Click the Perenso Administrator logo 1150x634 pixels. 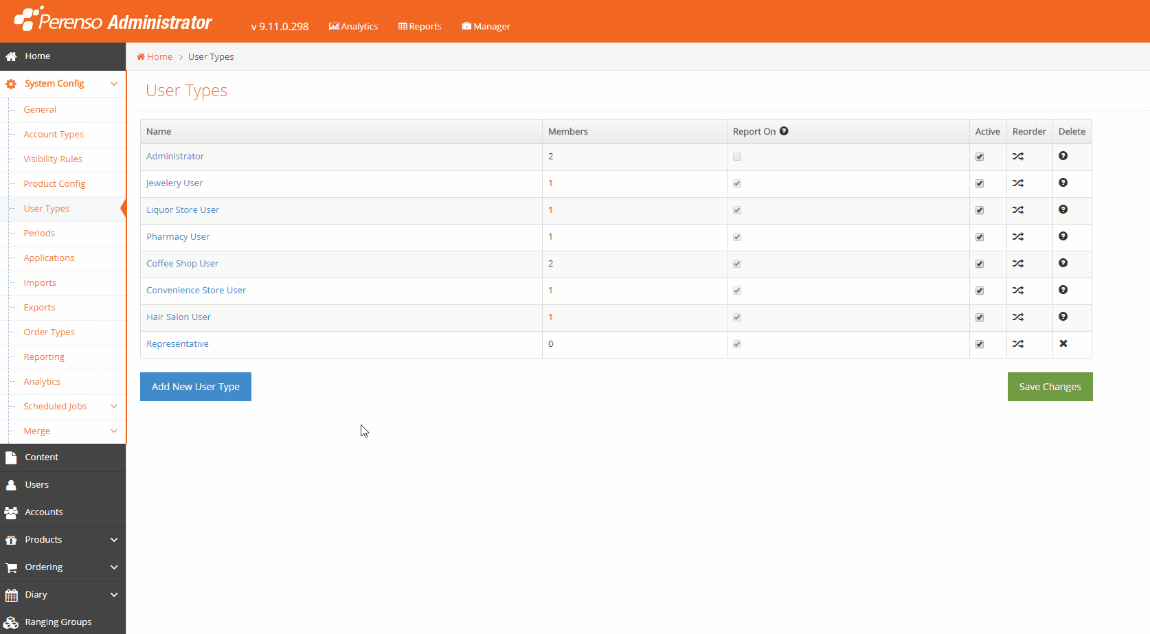[113, 21]
